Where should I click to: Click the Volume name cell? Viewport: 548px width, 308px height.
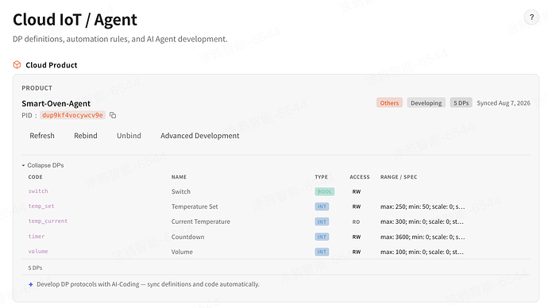tap(182, 252)
